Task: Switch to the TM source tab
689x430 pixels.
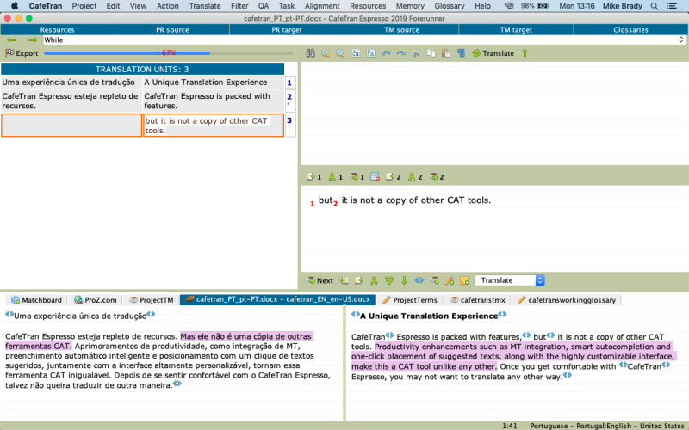Action: (x=401, y=30)
